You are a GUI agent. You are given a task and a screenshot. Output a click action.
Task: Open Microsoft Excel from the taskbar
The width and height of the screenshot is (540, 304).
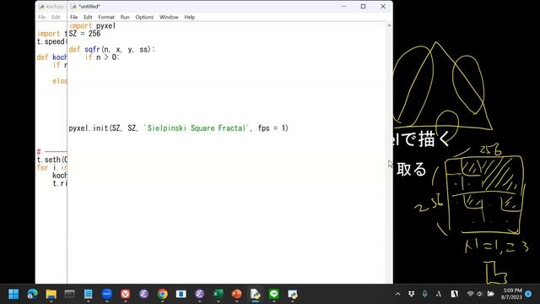tap(218, 294)
